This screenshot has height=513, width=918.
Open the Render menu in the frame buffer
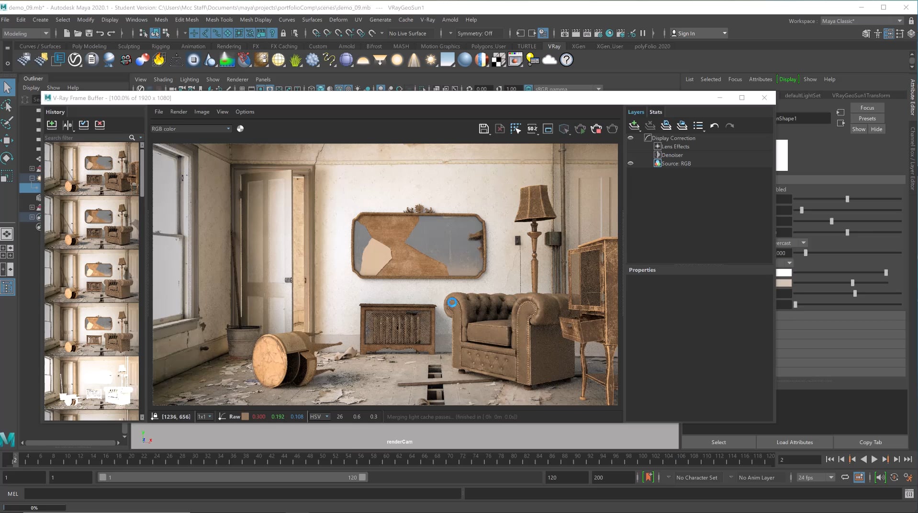[x=179, y=112]
